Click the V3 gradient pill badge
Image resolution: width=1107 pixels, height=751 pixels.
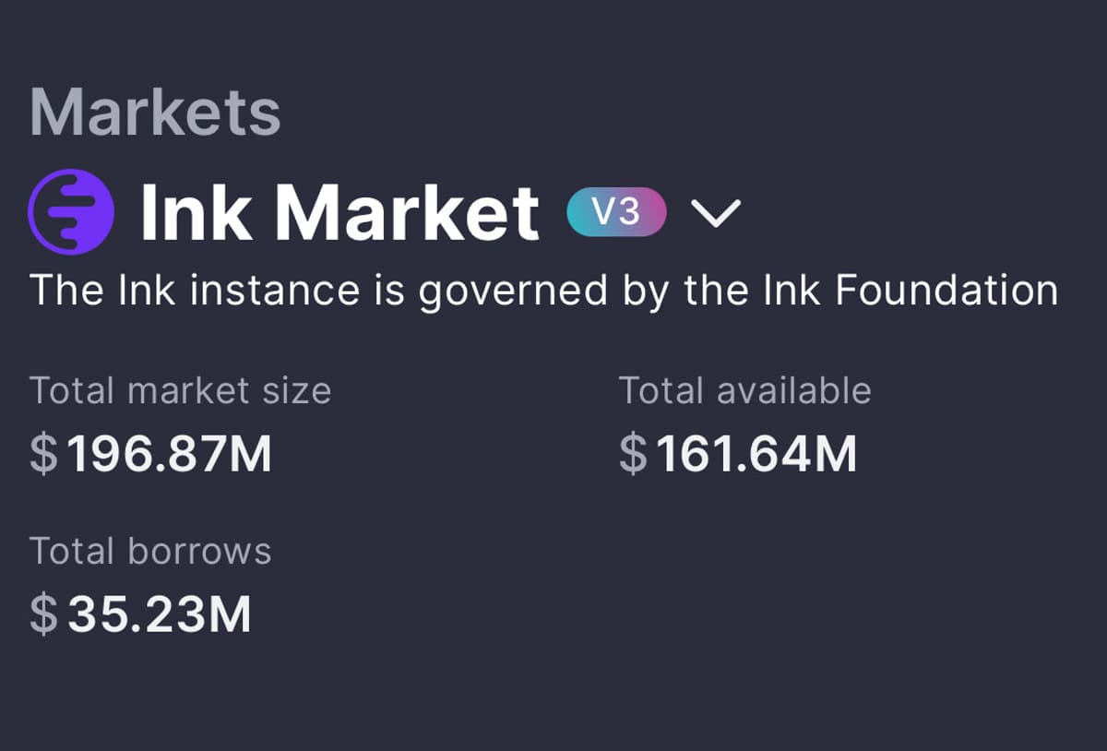pos(616,211)
